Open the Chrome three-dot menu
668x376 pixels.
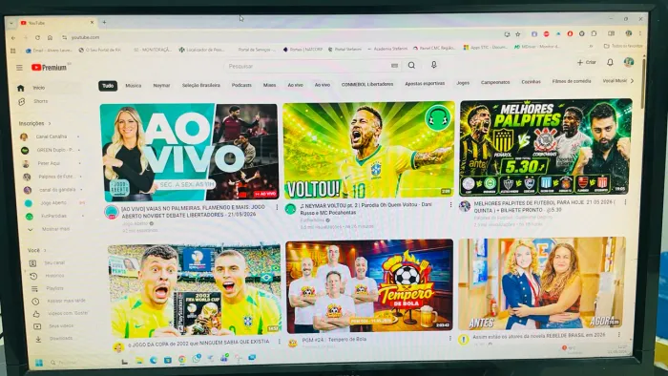coord(640,32)
